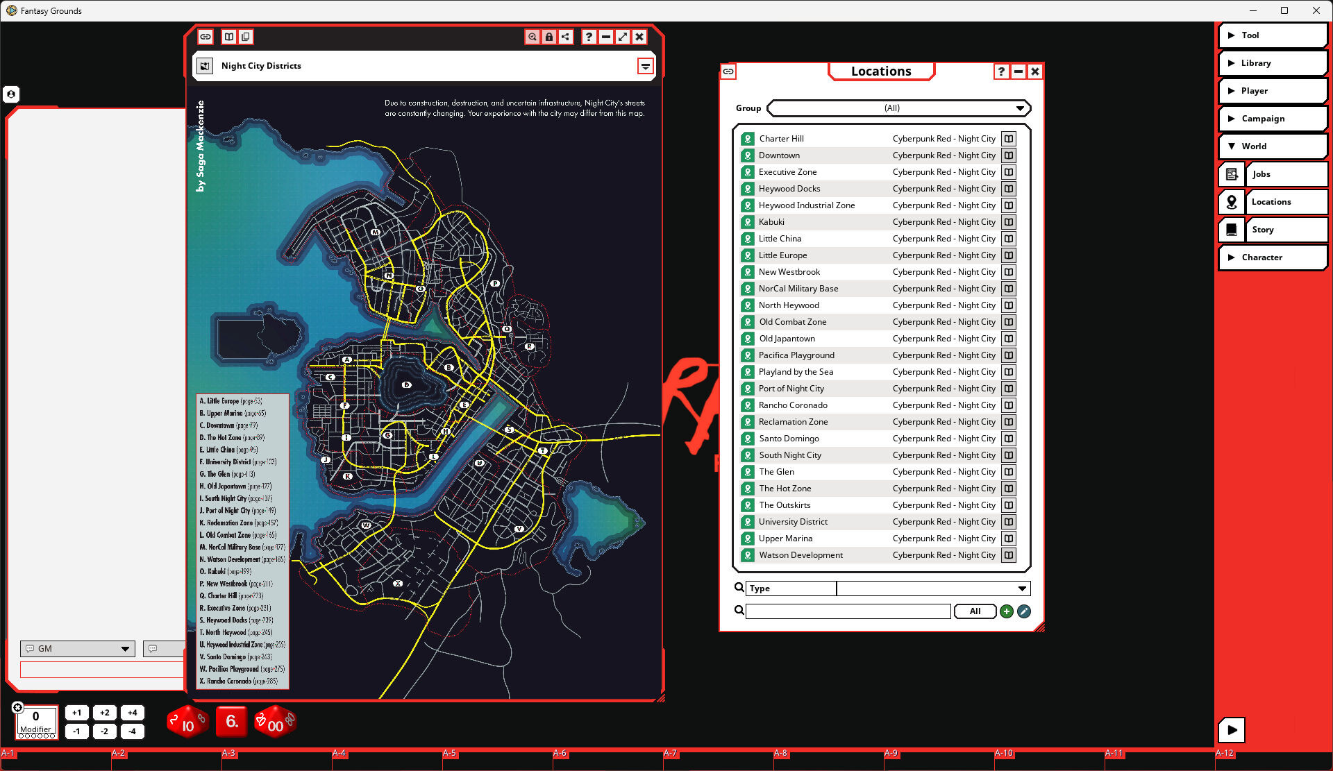Open the map title bar dropdown menu
This screenshot has width=1333, height=771.
click(x=646, y=66)
